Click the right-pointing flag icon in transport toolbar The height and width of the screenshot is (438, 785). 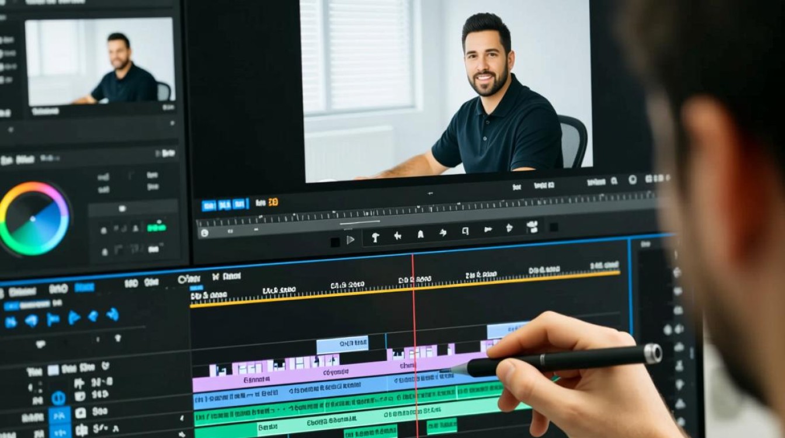click(x=488, y=230)
